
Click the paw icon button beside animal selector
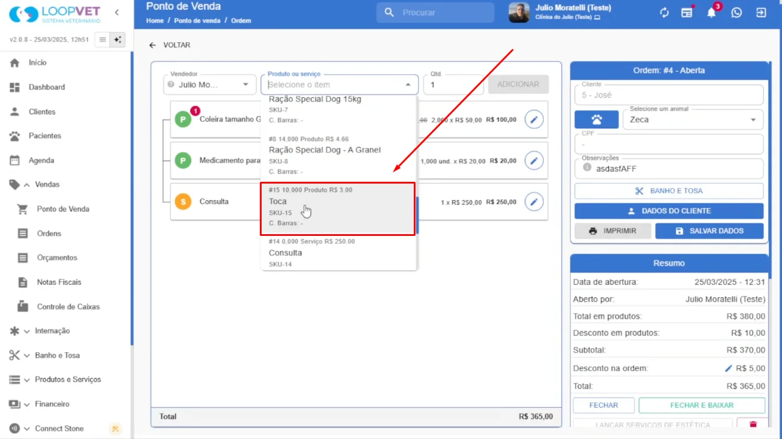[x=596, y=120]
